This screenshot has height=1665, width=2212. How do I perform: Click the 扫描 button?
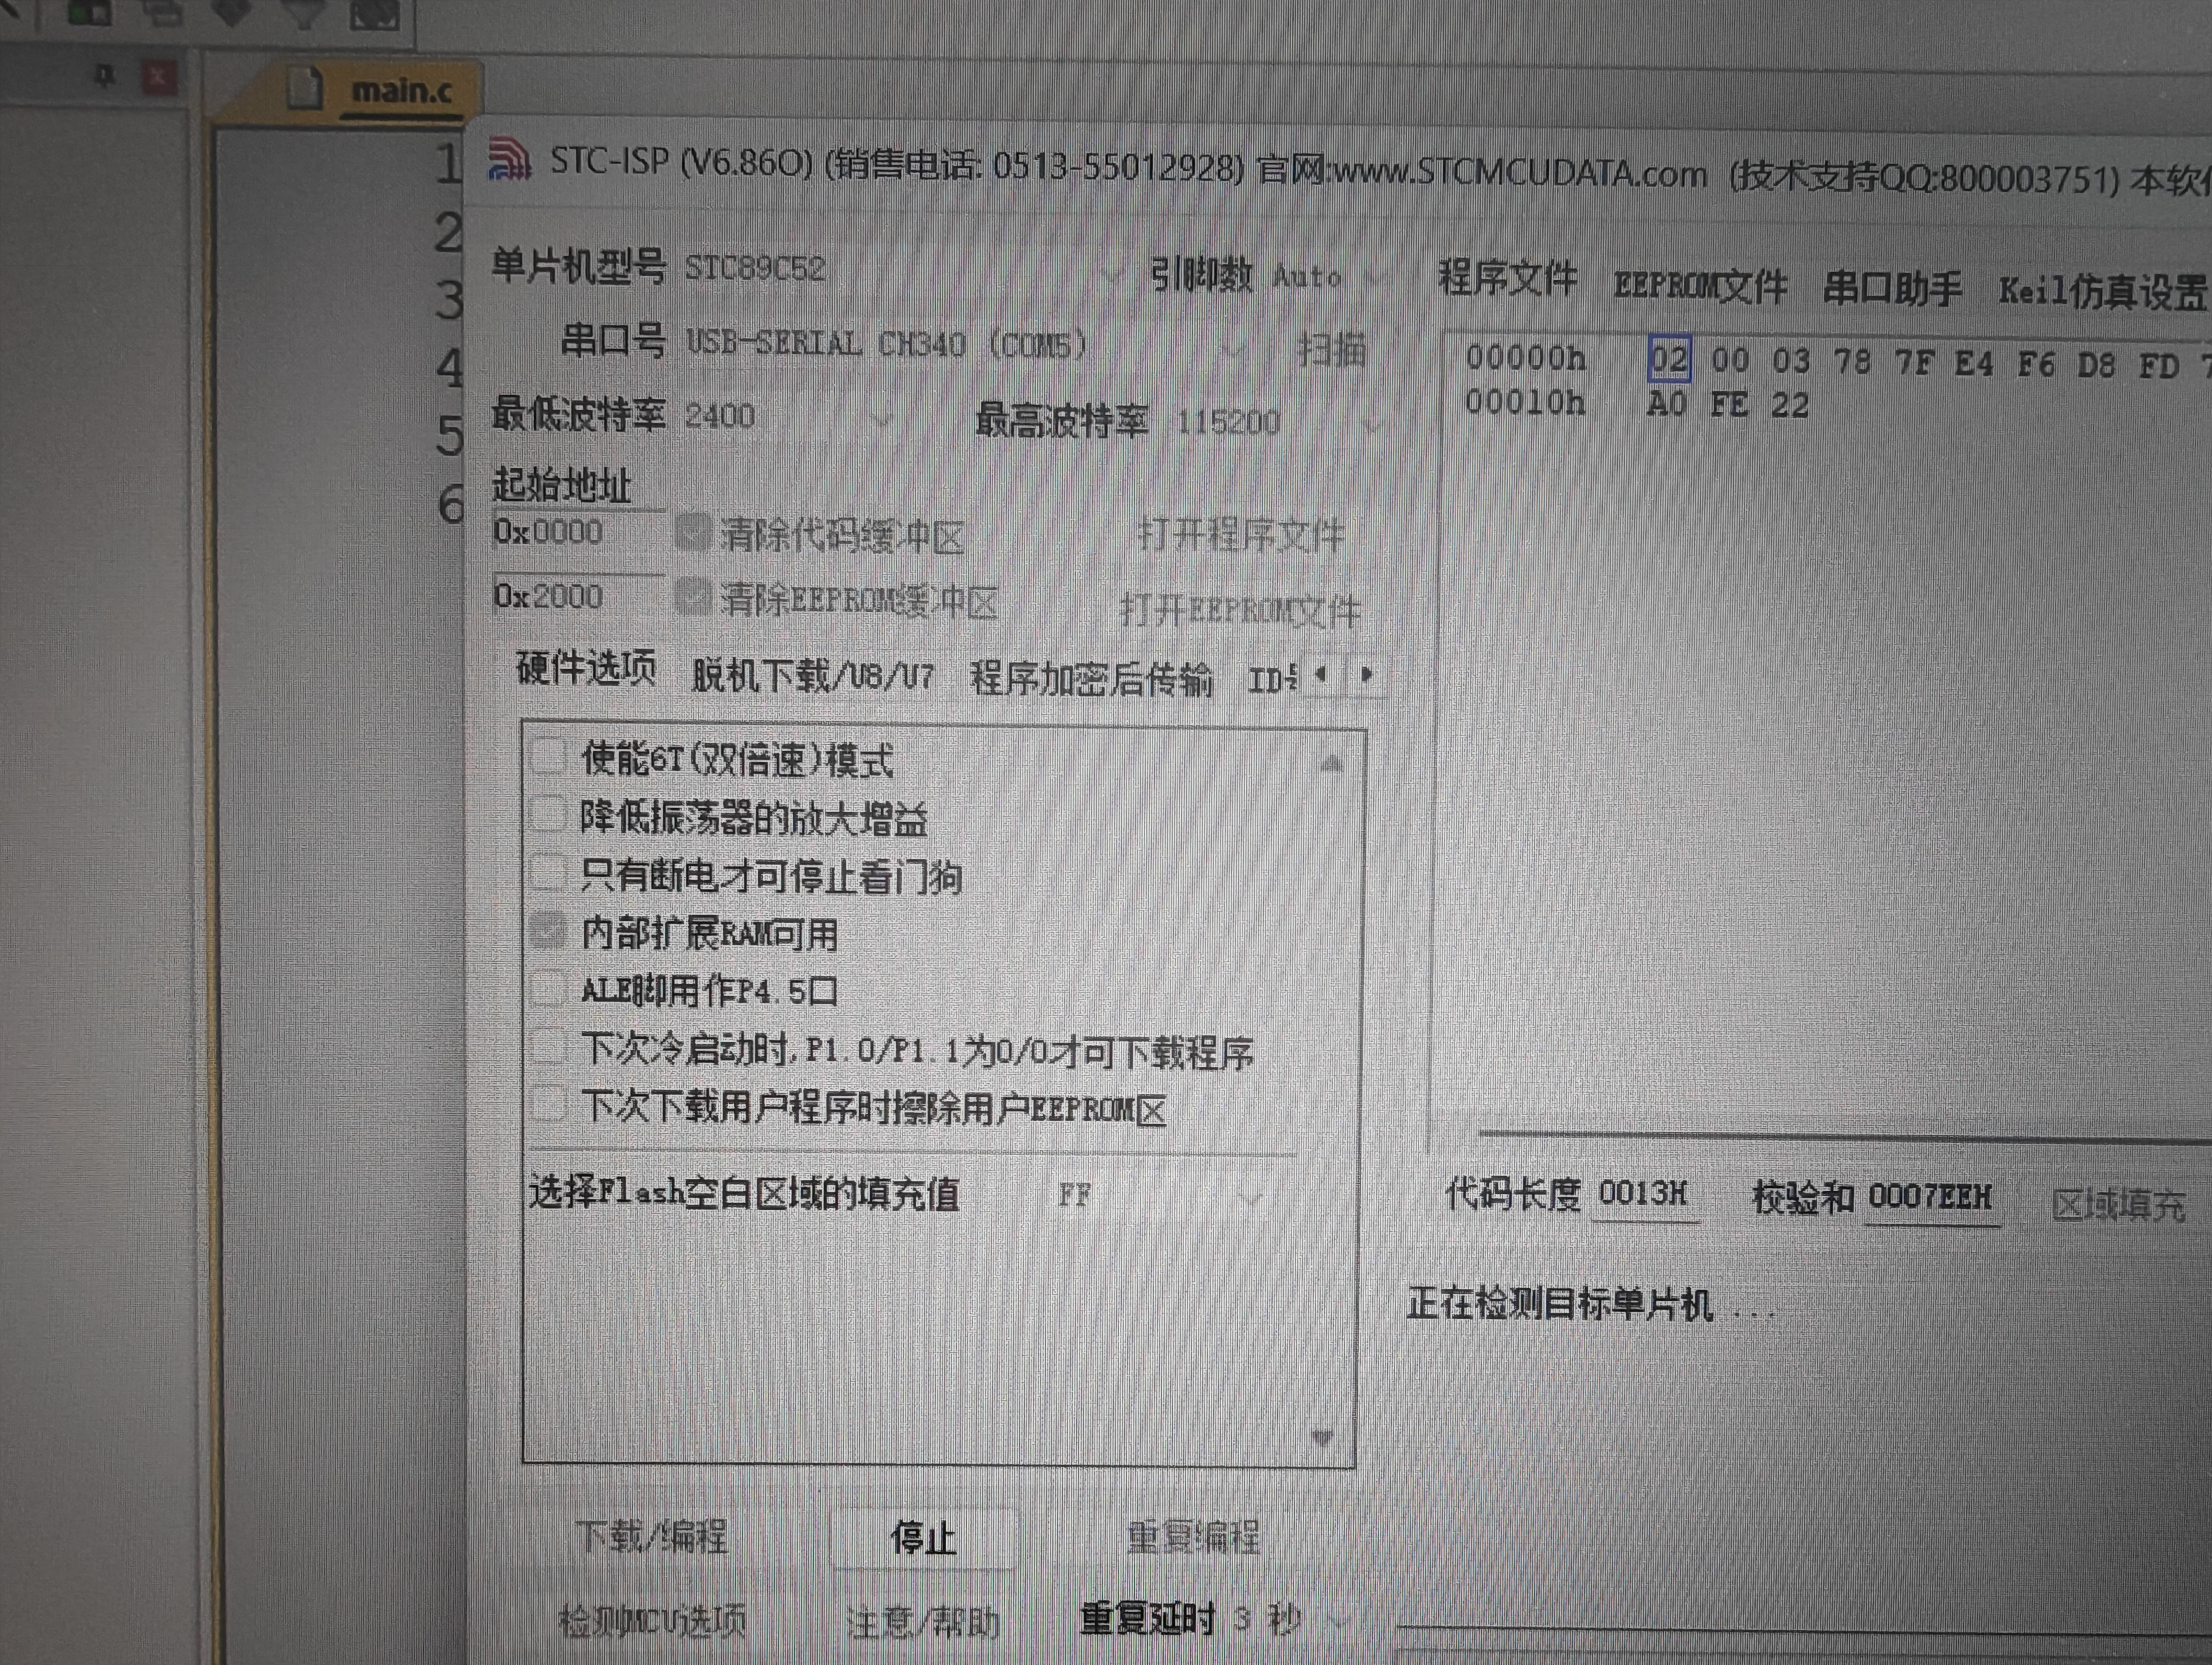pos(1331,350)
